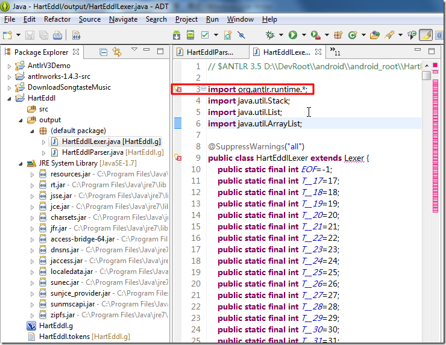Click the red error overview indicator
The image size is (446, 345).
pos(435,65)
